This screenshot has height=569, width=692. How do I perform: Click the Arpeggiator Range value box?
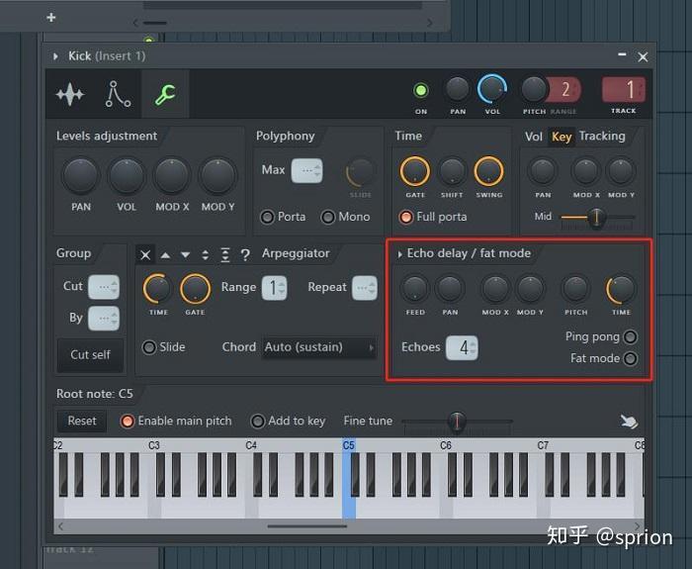point(274,288)
